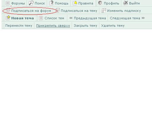Choose Закрыть тему action
The height and width of the screenshot is (114, 152).
85,26
